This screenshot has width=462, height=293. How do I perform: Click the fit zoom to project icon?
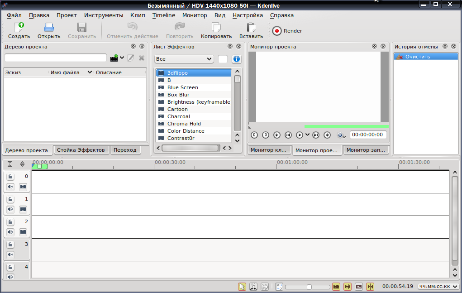(x=279, y=287)
